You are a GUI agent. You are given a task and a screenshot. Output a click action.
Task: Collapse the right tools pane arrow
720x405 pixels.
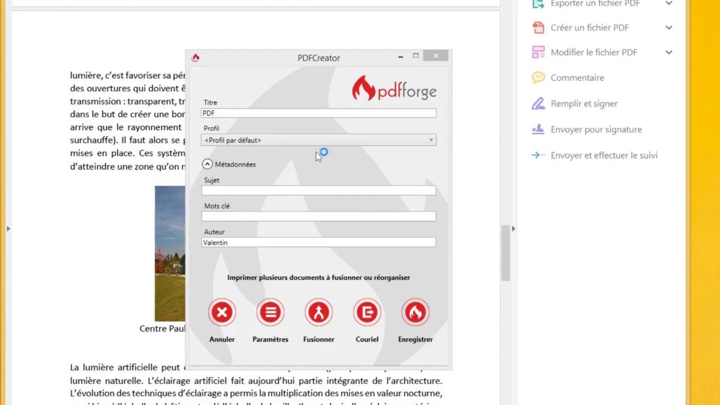(513, 228)
